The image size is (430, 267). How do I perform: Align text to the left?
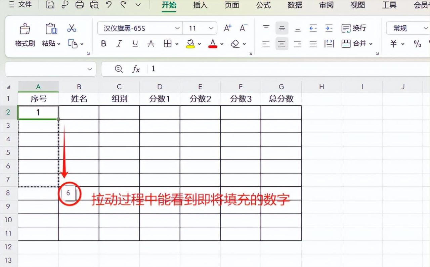click(x=266, y=44)
